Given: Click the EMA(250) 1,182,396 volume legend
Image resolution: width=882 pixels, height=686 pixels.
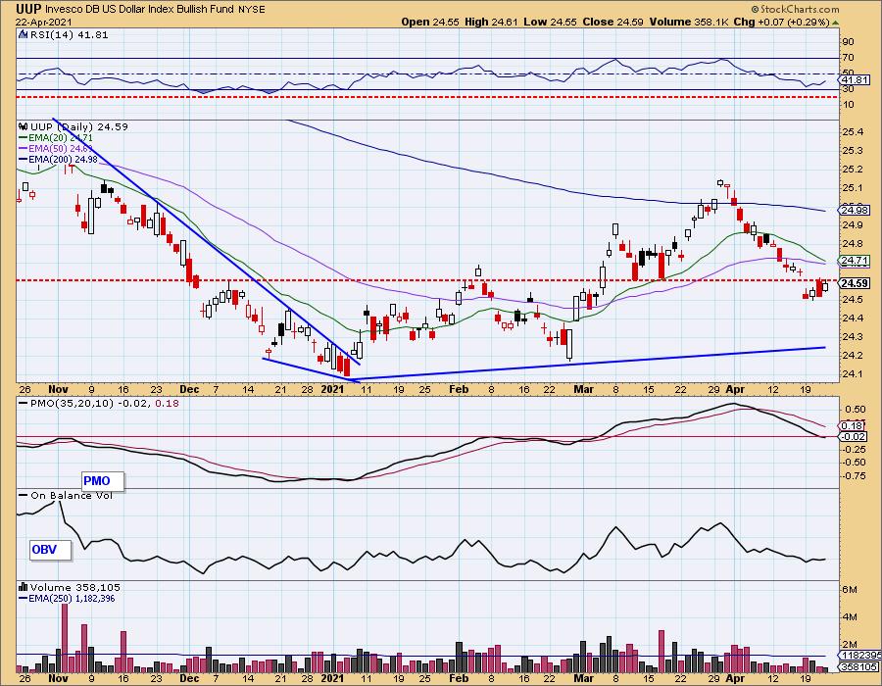Looking at the screenshot, I should tap(67, 598).
